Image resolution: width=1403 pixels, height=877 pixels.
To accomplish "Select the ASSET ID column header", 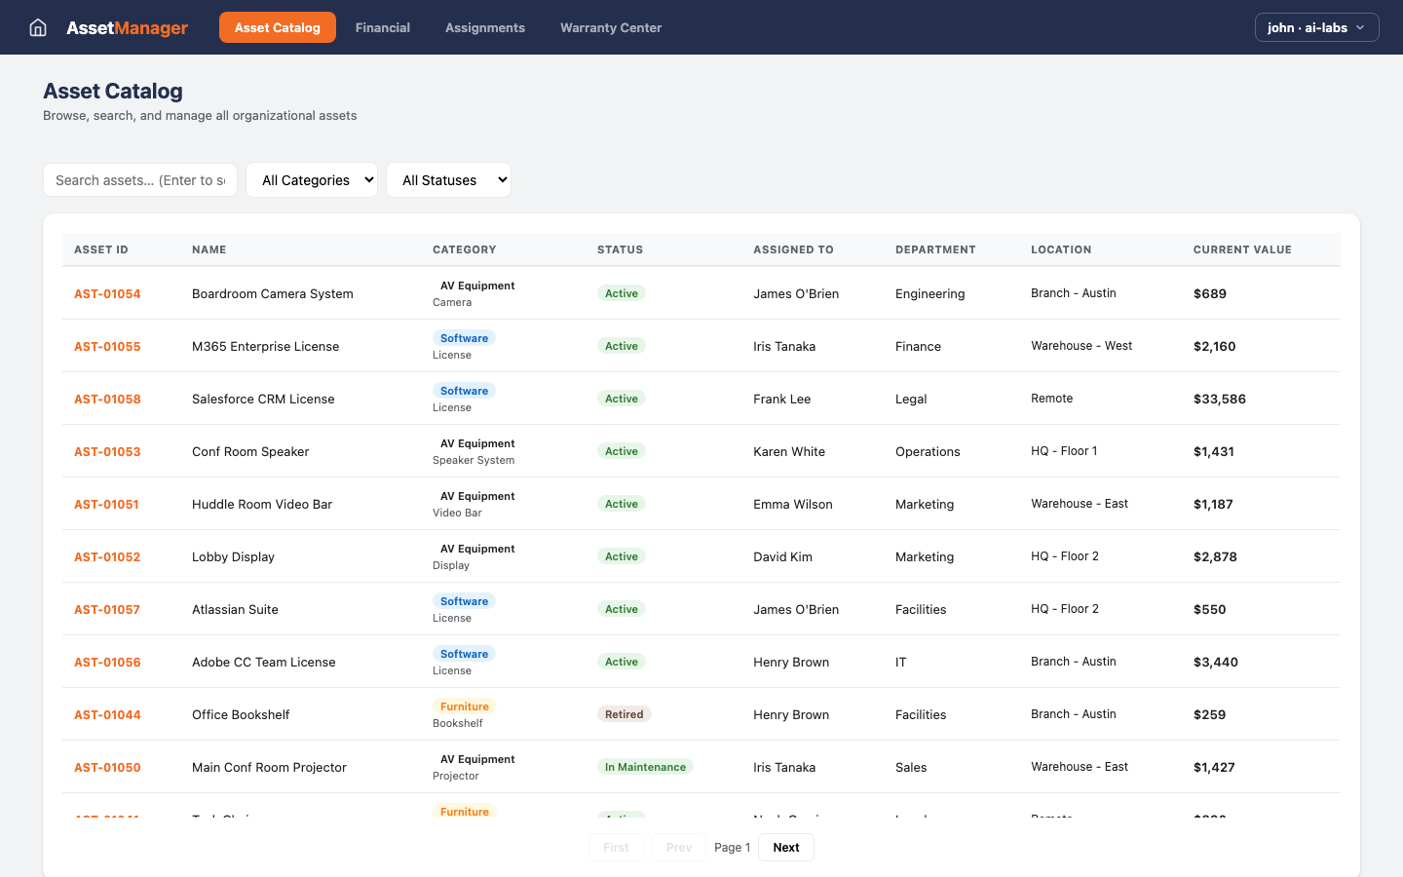I will point(100,249).
